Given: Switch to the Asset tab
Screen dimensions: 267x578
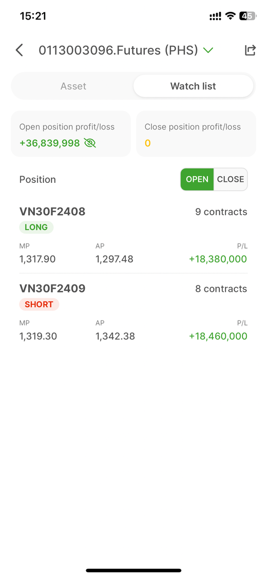Looking at the screenshot, I should pos(73,86).
